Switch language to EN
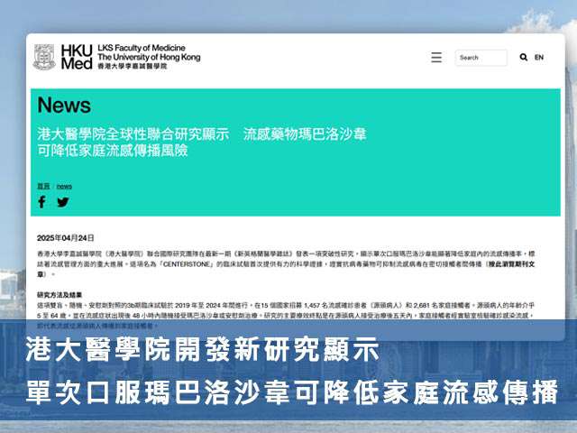 tap(539, 57)
